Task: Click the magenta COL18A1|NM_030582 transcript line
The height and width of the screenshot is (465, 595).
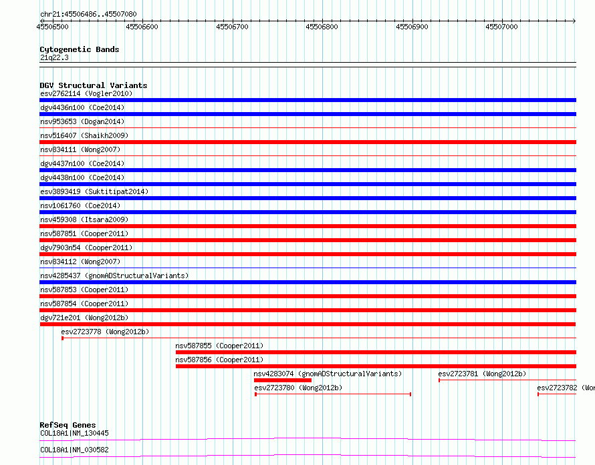Action: pos(308,456)
